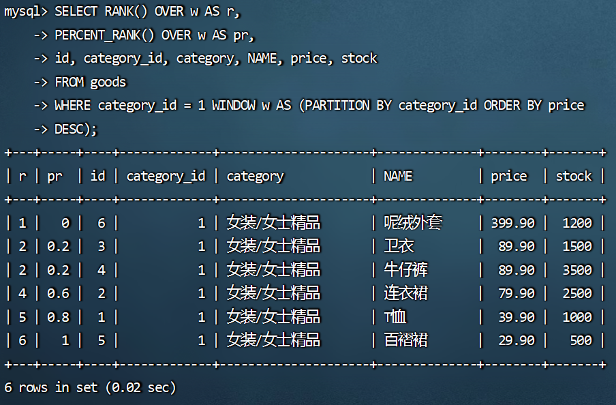Click the 'stock' column header
Viewport: 616px width, 405px height.
click(x=573, y=176)
